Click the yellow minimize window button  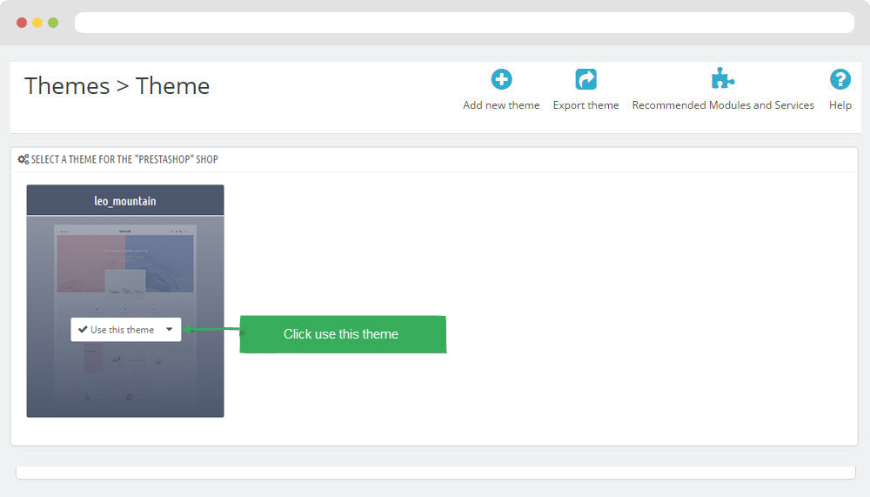pos(37,23)
